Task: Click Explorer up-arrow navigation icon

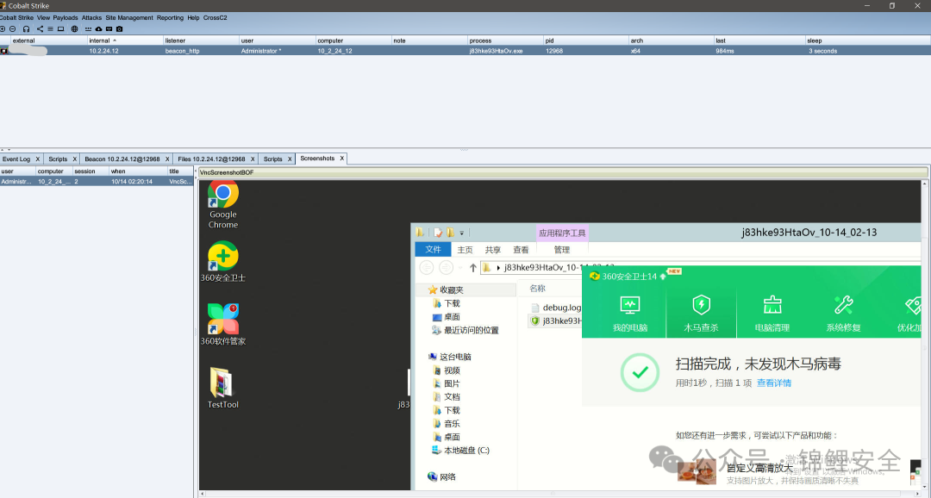Action: [x=472, y=268]
